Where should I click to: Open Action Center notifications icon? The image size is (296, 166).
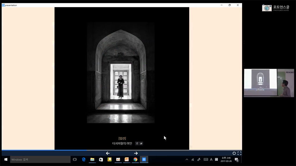pyautogui.click(x=237, y=160)
